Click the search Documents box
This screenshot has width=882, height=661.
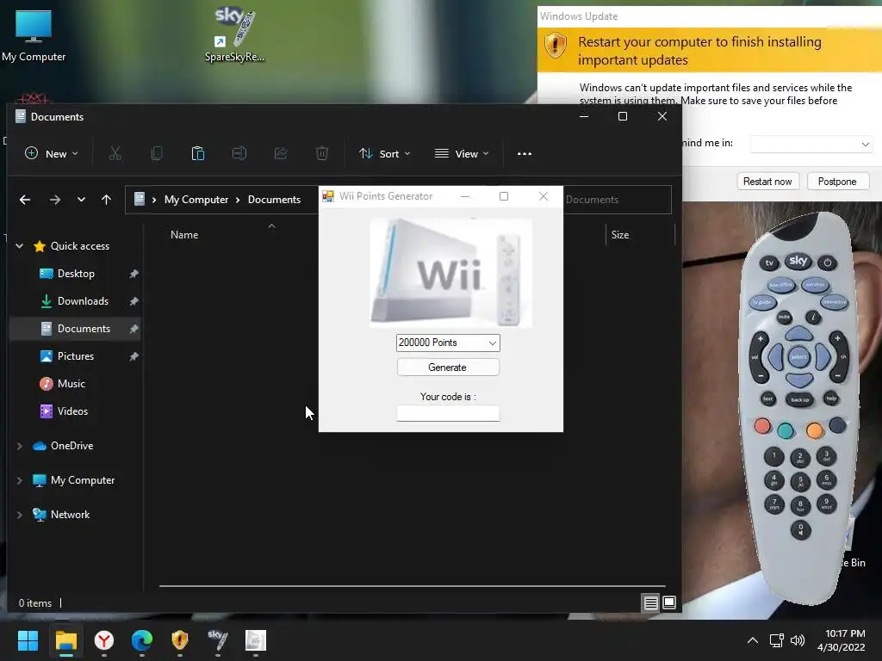click(x=617, y=200)
